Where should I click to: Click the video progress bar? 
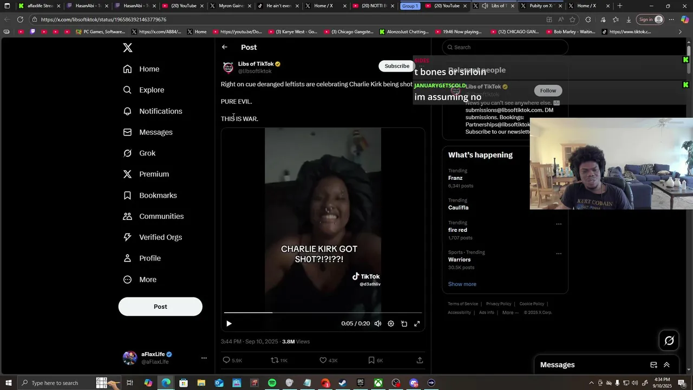323,313
